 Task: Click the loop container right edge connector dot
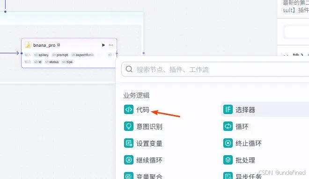tap(143, 53)
